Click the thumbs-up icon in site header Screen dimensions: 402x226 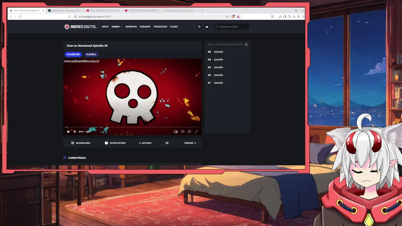(x=207, y=27)
